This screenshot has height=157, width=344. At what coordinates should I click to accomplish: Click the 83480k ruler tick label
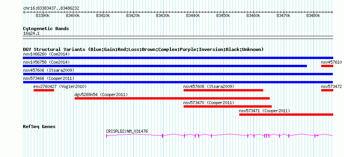[314, 16]
